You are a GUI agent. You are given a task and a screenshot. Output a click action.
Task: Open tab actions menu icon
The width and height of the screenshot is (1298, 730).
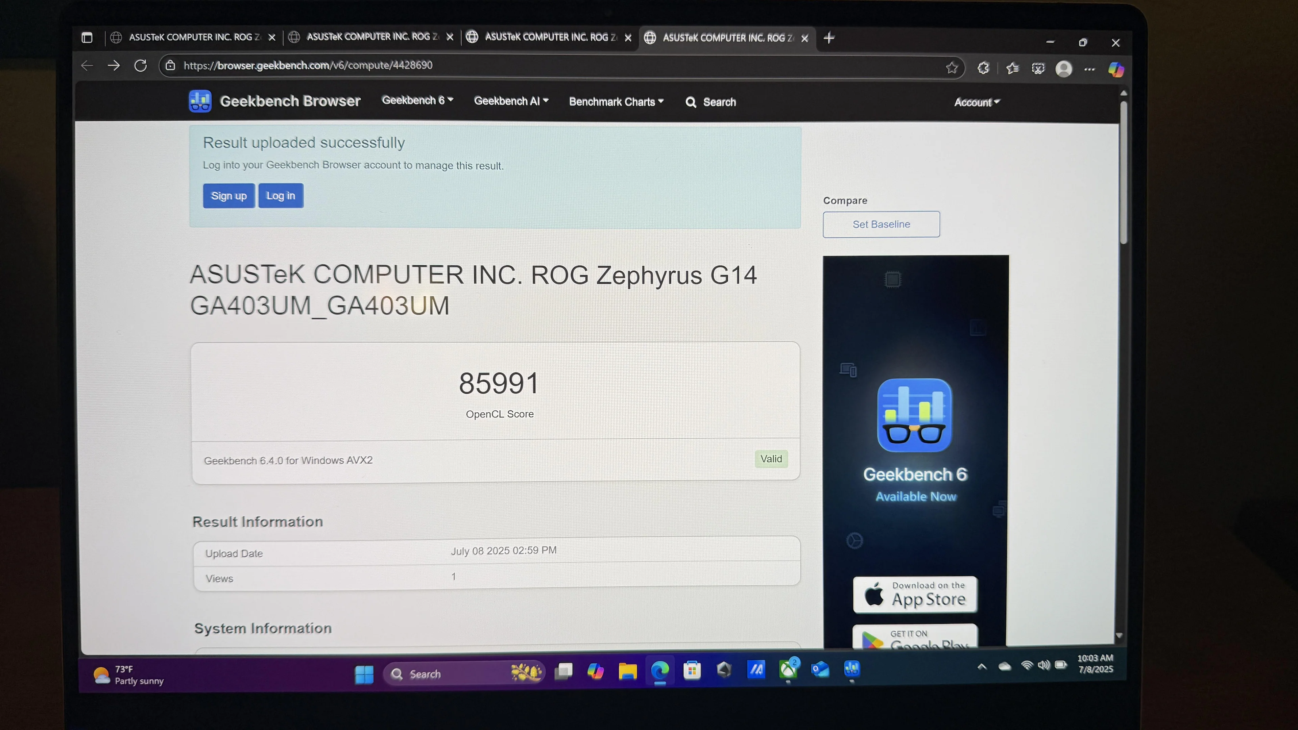click(87, 37)
